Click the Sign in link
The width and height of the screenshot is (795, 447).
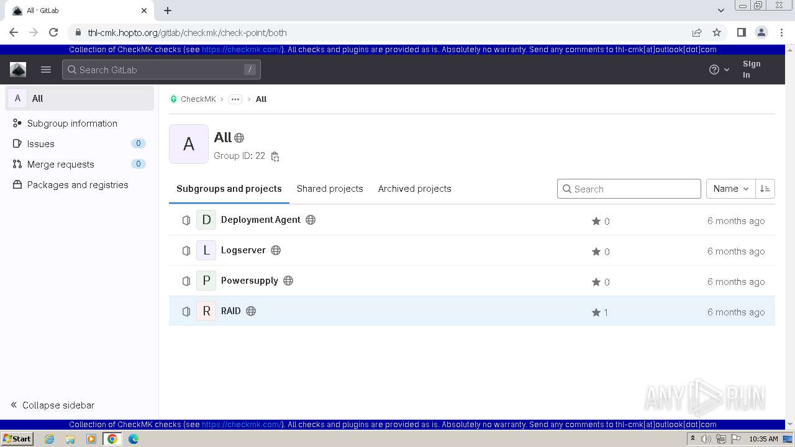752,69
